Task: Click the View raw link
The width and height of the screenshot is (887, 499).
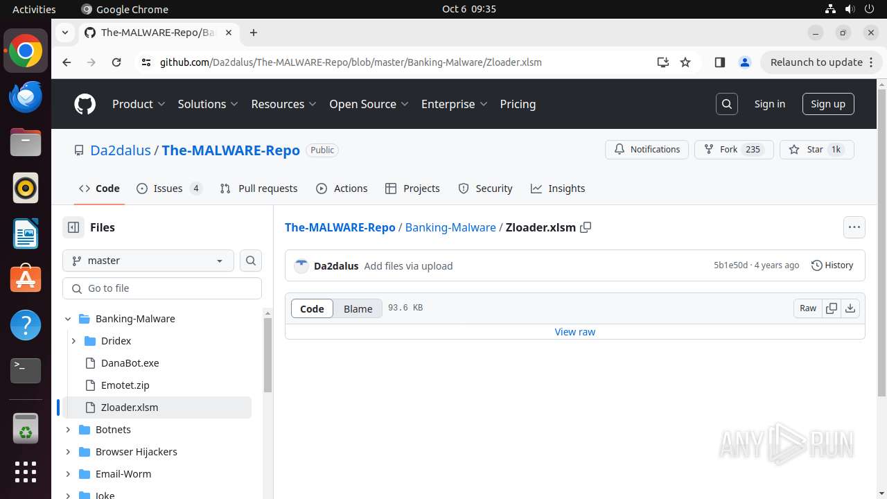Action: (575, 332)
